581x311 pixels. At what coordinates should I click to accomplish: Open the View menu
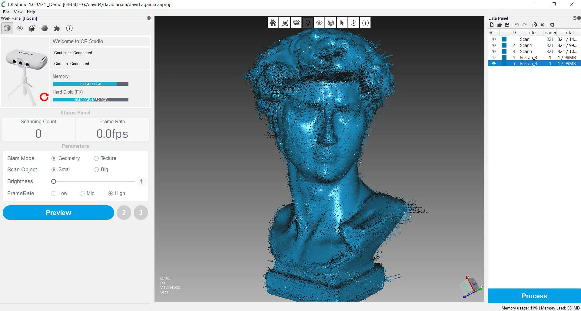[x=18, y=12]
